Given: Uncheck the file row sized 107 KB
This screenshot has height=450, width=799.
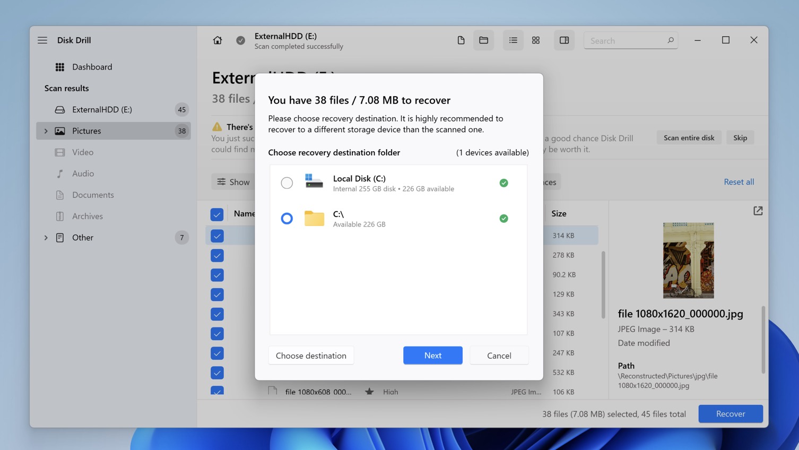Looking at the screenshot, I should click(217, 334).
